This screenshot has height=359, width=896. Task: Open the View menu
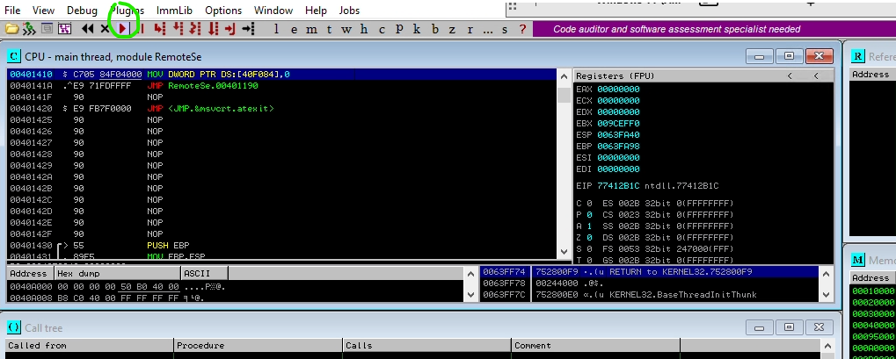point(43,11)
